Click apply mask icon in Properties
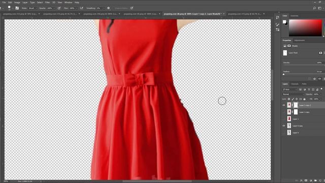Screen dimensions: 325x183 point(315,79)
